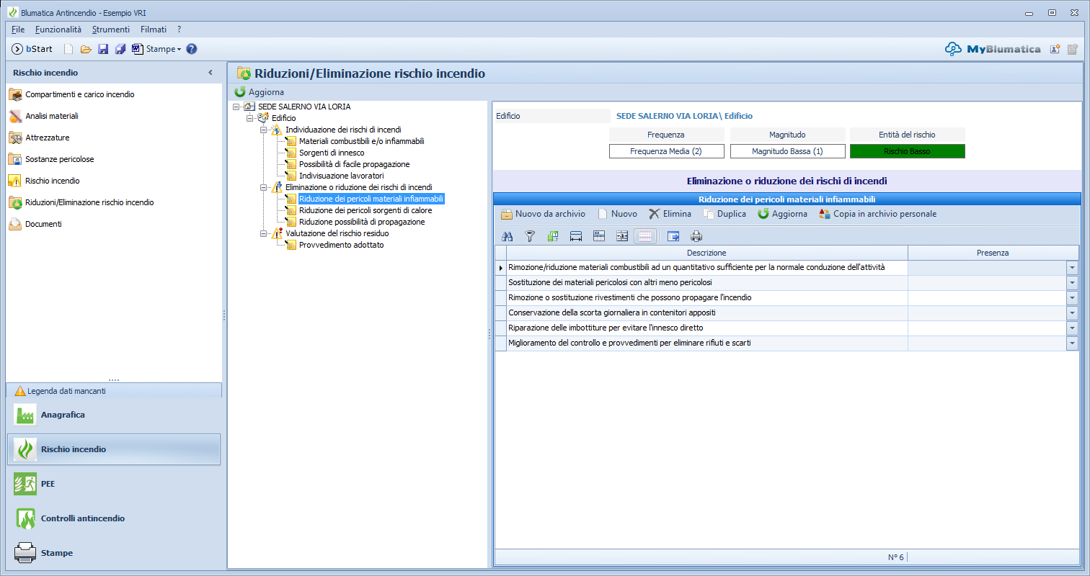This screenshot has height=576, width=1090.
Task: Open the Strumenti menu
Action: click(x=110, y=30)
